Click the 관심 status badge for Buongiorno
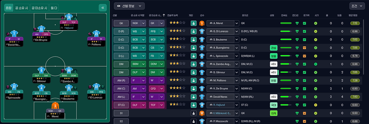Viewport: 369px width, 124px height. click(x=274, y=48)
